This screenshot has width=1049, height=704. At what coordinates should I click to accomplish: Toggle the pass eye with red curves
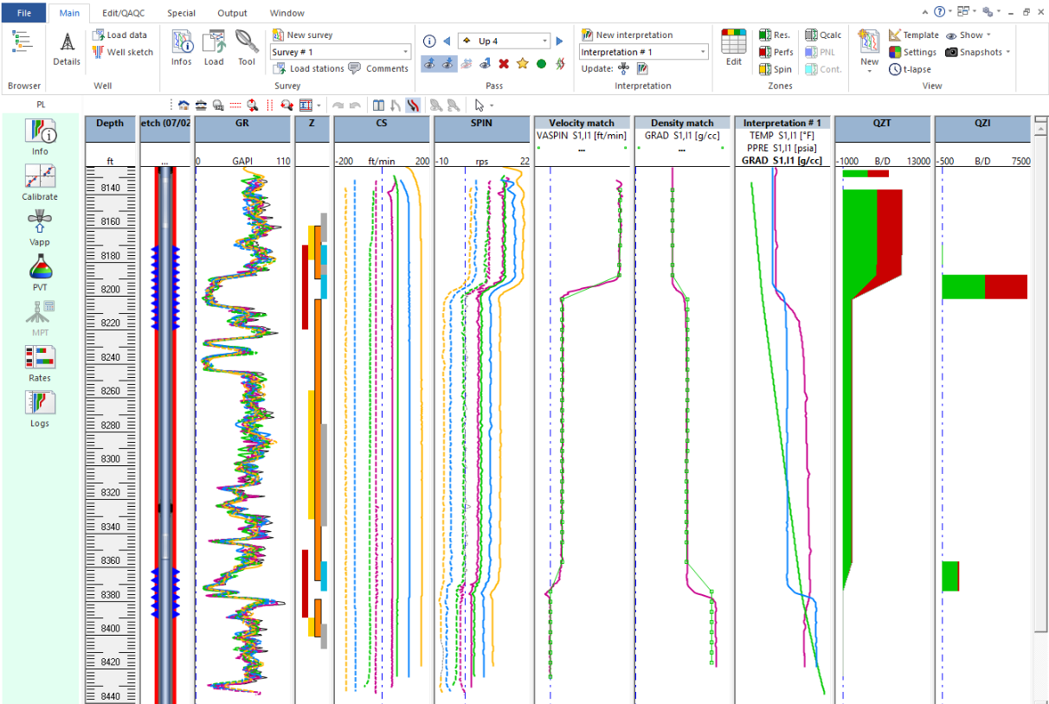(467, 63)
